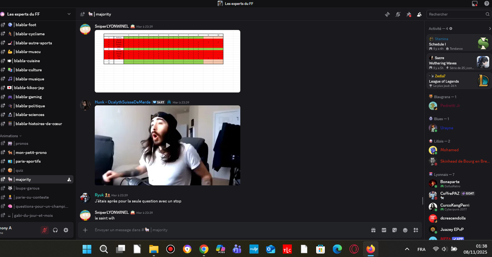The height and width of the screenshot is (257, 492).
Task: Click the Rechercher search field
Action: [x=454, y=14]
